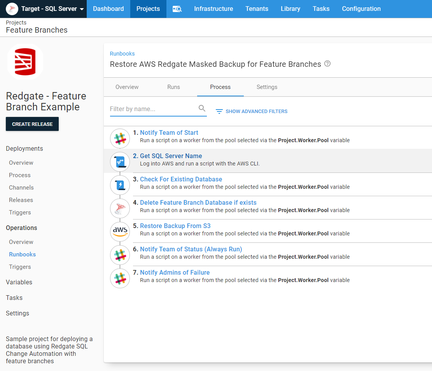
Task: Open the Restore Backup From S3 step
Action: pos(175,226)
